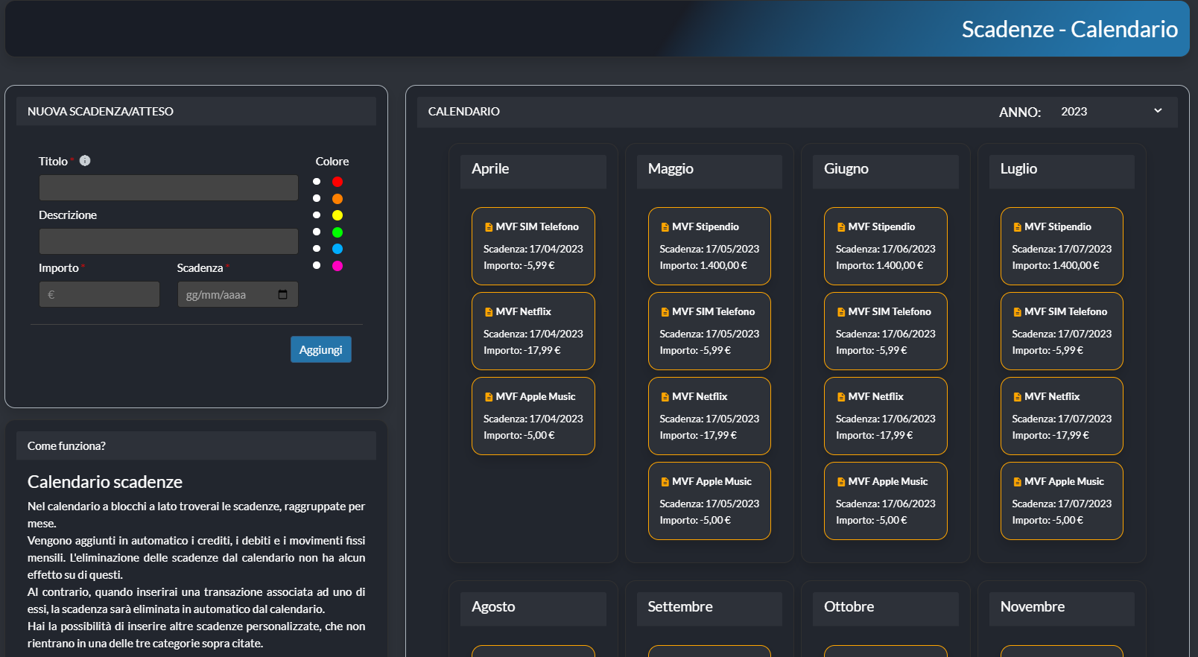Select the radio button for orange color
Image resolution: width=1198 pixels, height=657 pixels.
[317, 198]
